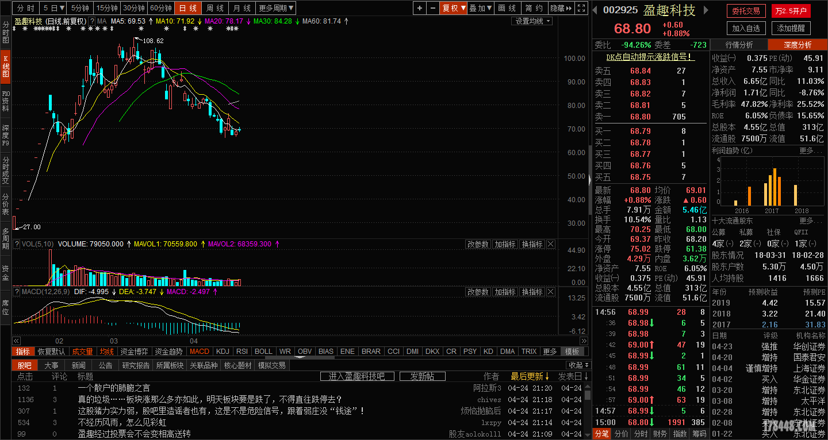Toggle the 简约 simple view
The height and width of the screenshot is (440, 828).
(534, 8)
